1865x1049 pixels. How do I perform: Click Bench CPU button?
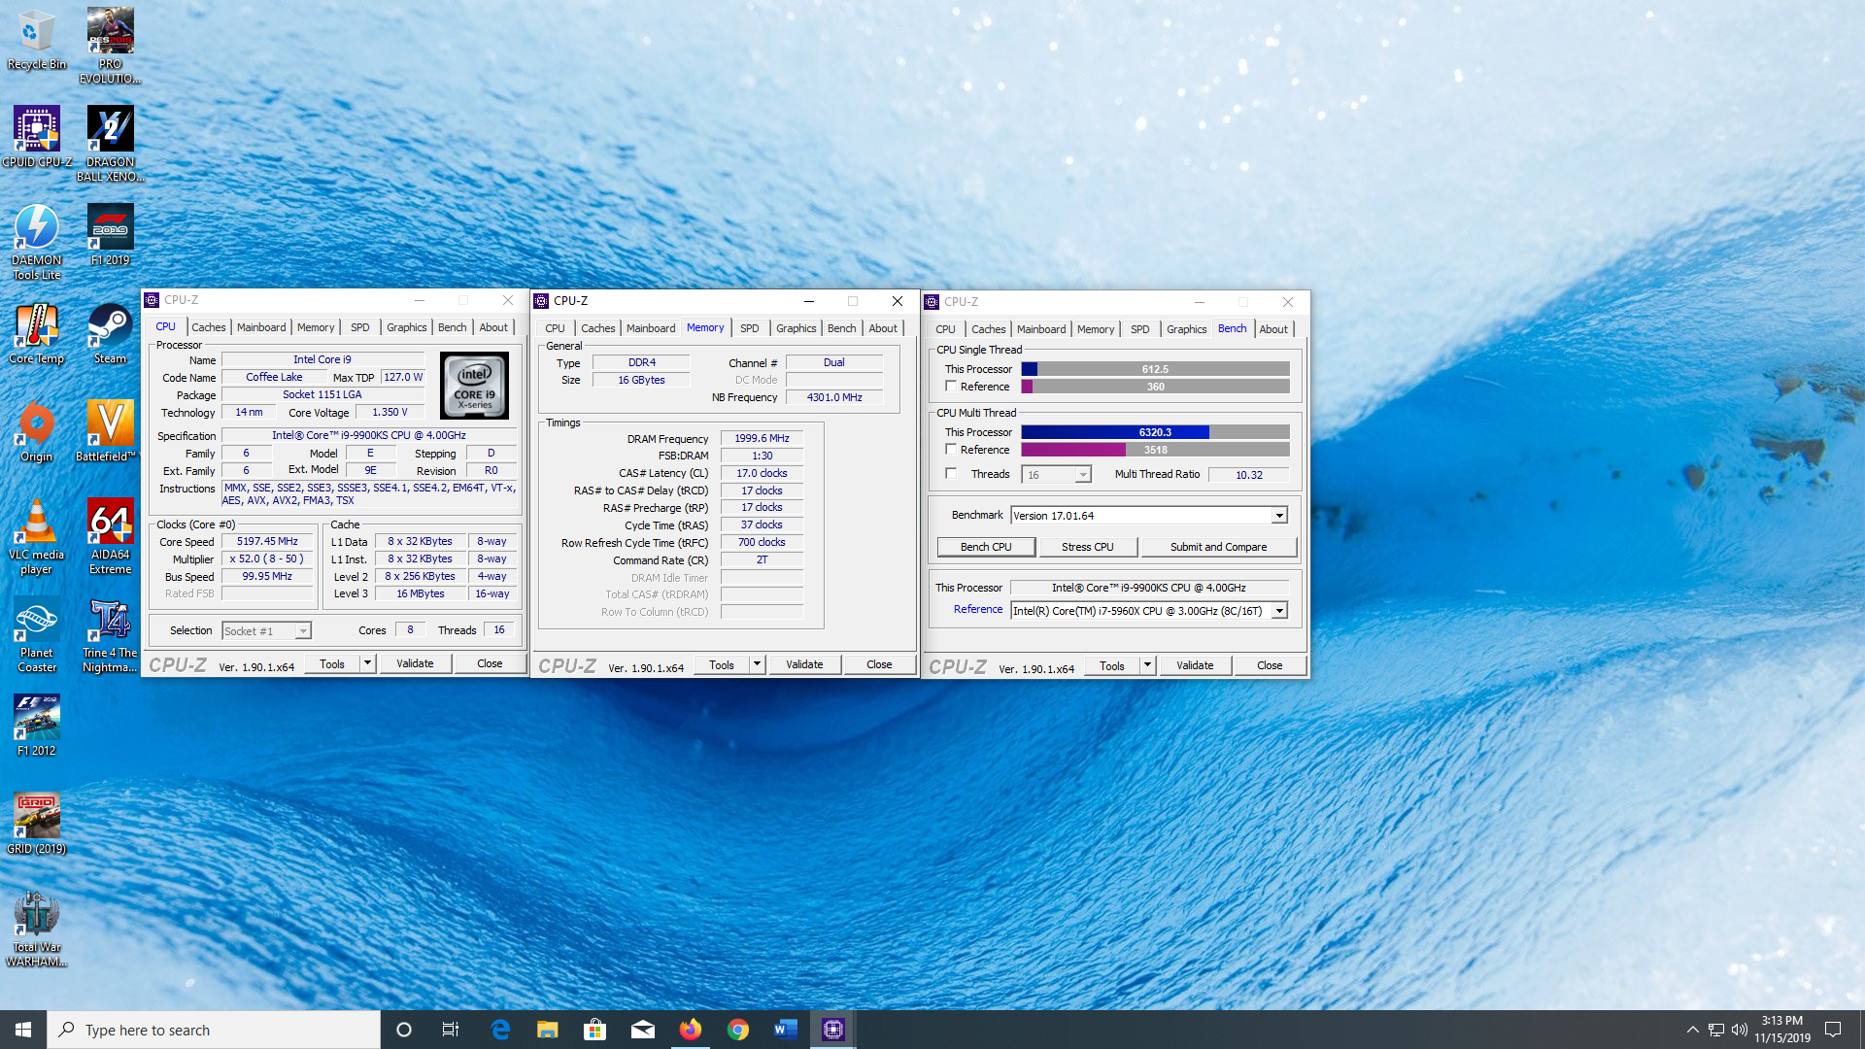coord(986,547)
